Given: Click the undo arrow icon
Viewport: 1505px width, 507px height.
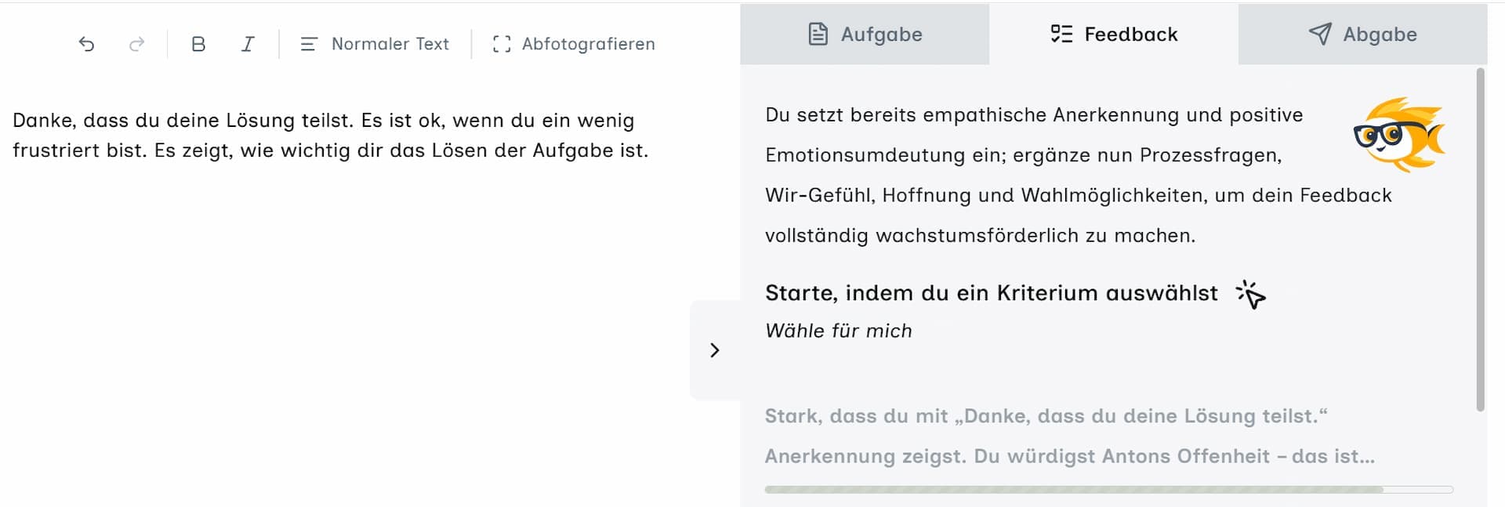Looking at the screenshot, I should coord(86,44).
